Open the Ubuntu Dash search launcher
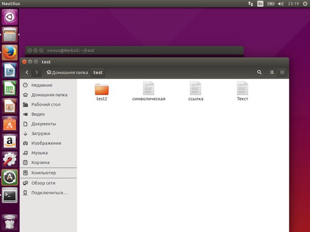Screen dimensions: 310x232 click(9, 17)
